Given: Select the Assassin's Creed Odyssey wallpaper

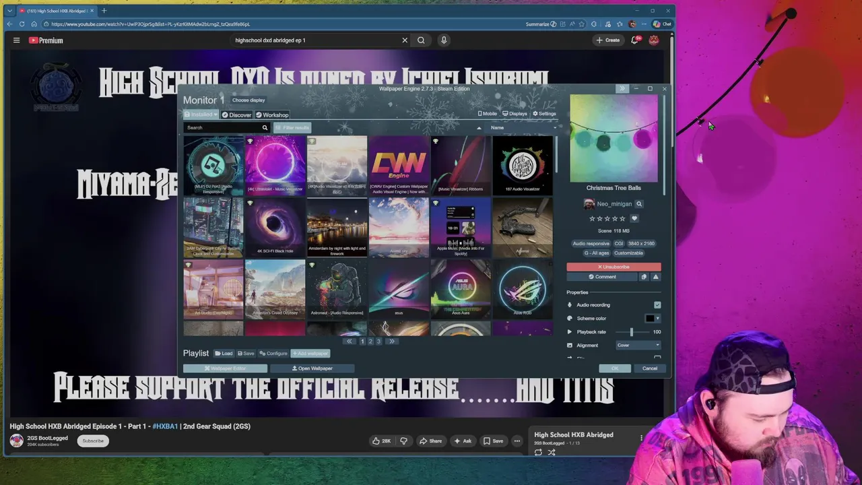Looking at the screenshot, I should pyautogui.click(x=275, y=289).
